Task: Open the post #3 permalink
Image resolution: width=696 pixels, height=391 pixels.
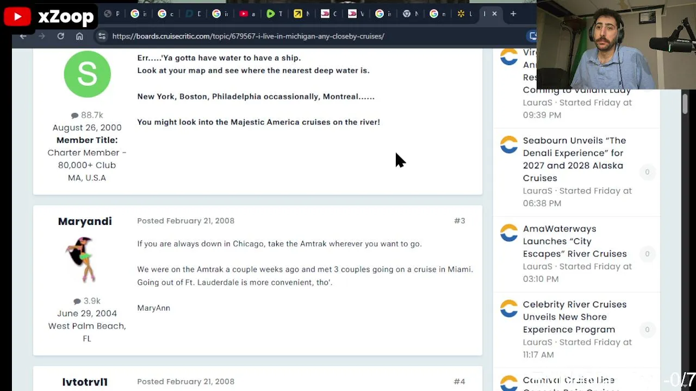Action: [x=459, y=220]
